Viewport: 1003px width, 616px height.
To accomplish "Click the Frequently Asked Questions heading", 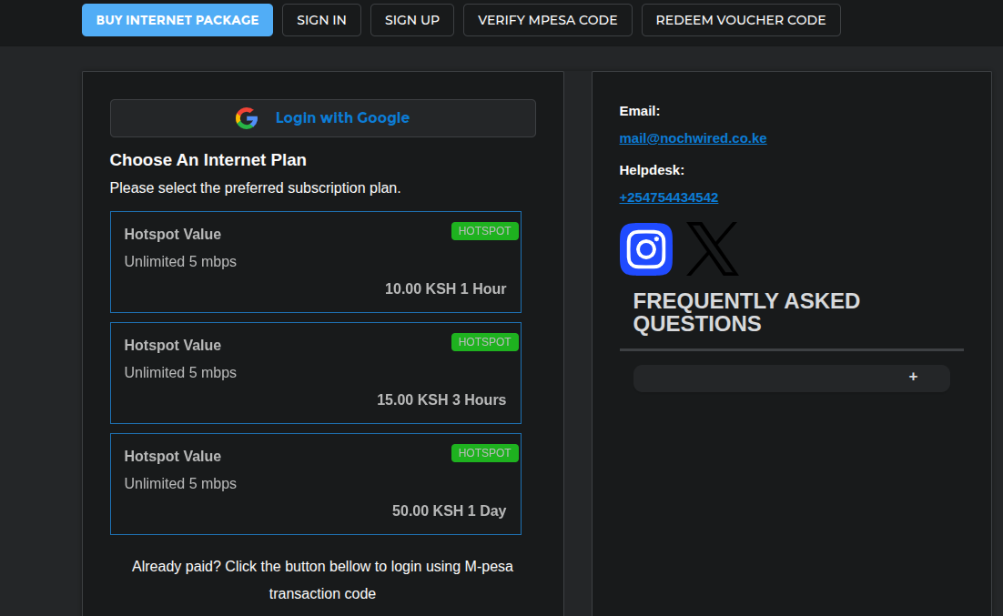I will click(x=746, y=312).
